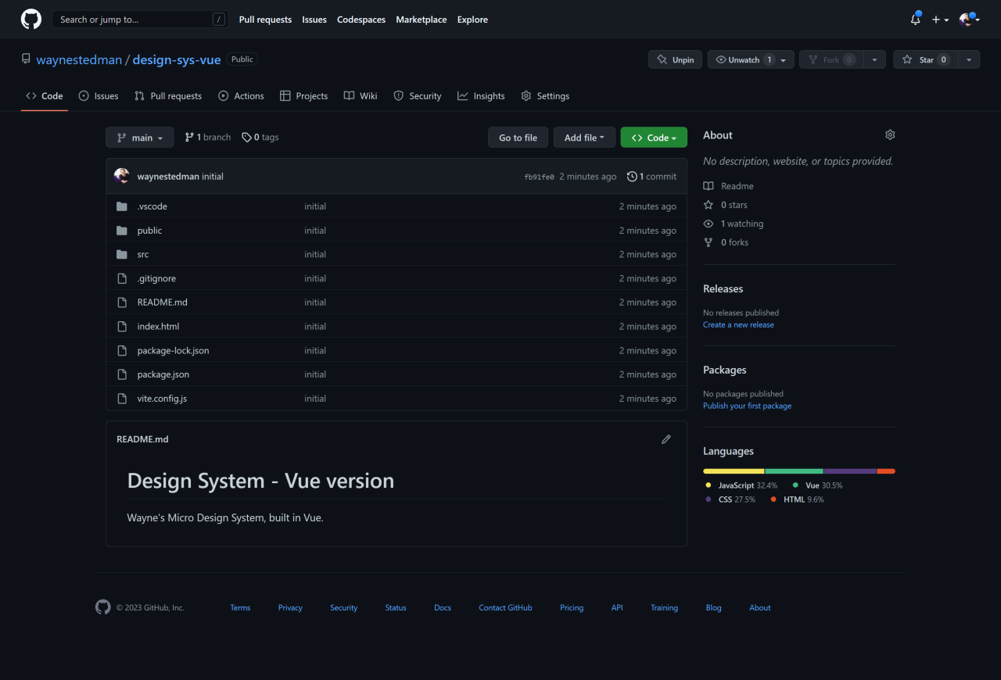Click the src folder icon
The image size is (1001, 680).
[x=122, y=255]
